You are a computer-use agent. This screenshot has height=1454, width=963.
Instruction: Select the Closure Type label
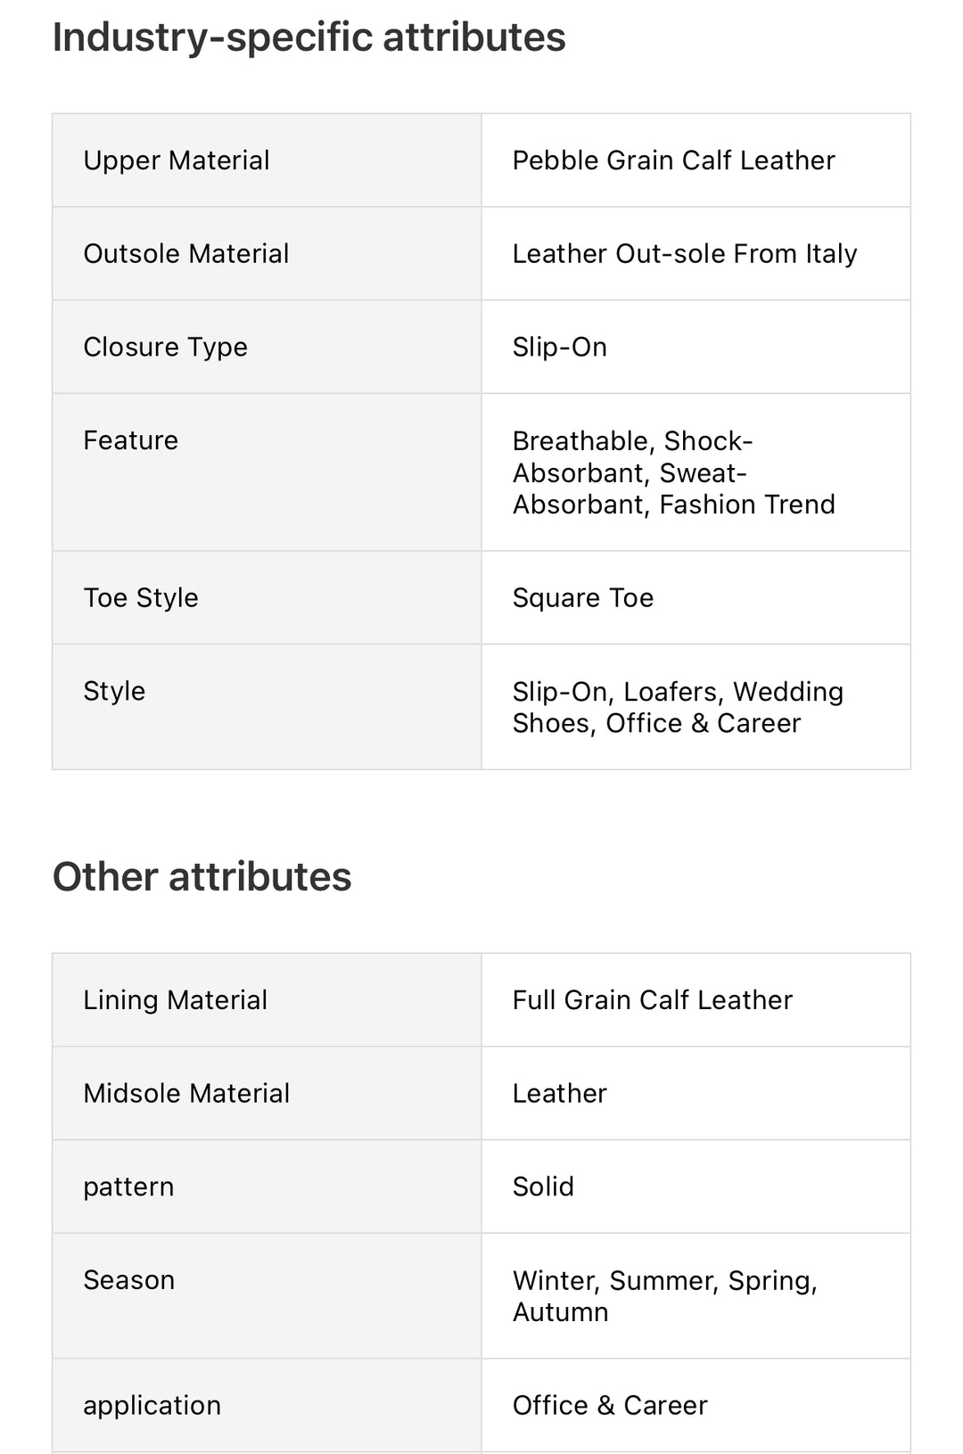click(166, 347)
